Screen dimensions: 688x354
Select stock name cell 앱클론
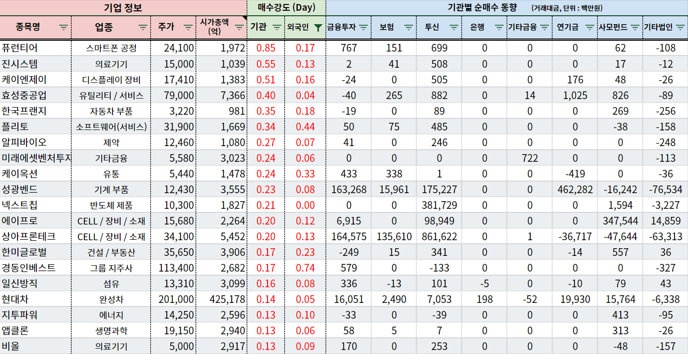[35, 330]
